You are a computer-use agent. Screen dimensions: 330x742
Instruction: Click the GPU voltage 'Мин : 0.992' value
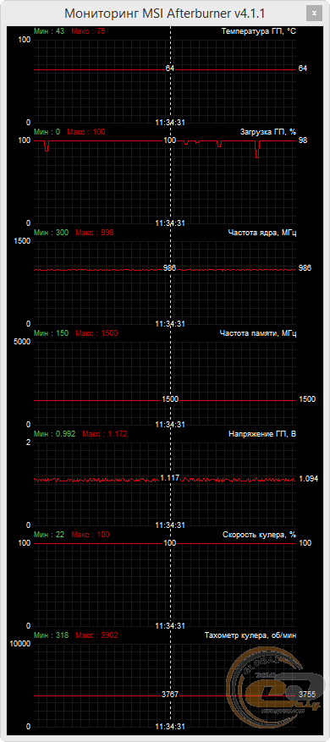(x=54, y=433)
